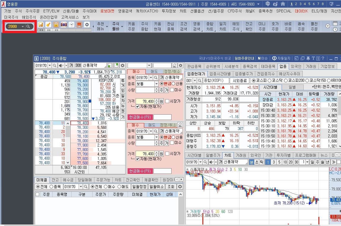Open 원화주문안내 link in 주식종합 title bar
Screen dimensions: 341x226
pos(245,58)
